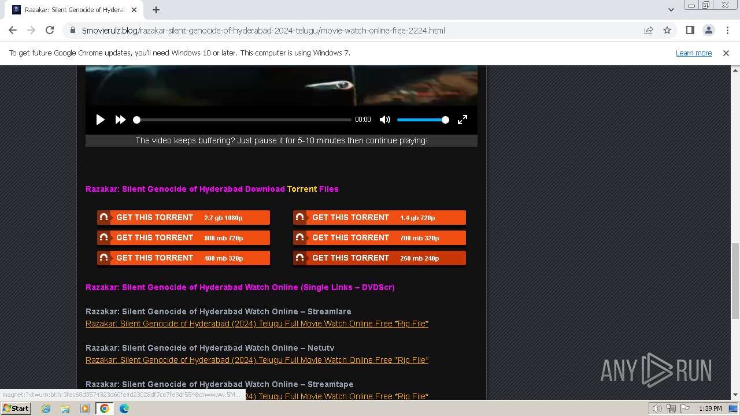Image resolution: width=740 pixels, height=416 pixels.
Task: Play the video in the player
Action: point(101,120)
